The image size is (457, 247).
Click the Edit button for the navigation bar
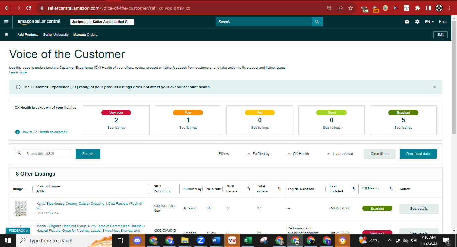click(440, 35)
